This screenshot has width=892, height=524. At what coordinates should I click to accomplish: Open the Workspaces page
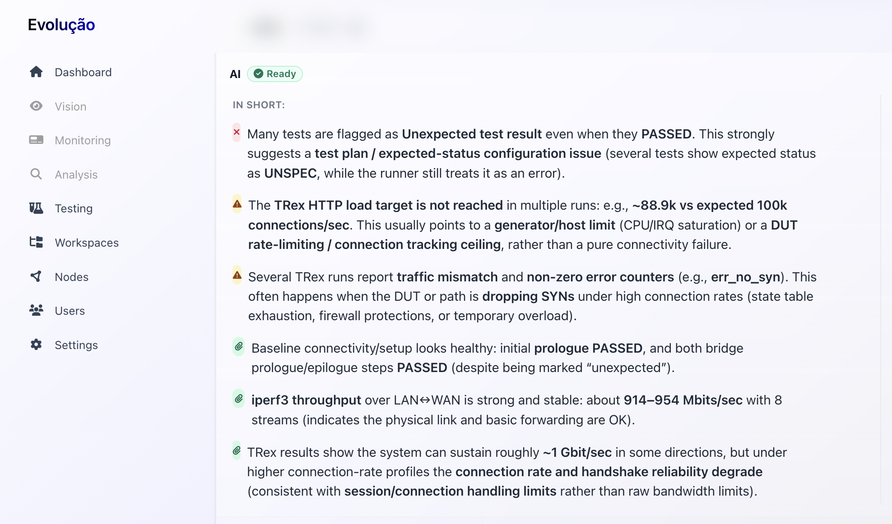click(87, 243)
